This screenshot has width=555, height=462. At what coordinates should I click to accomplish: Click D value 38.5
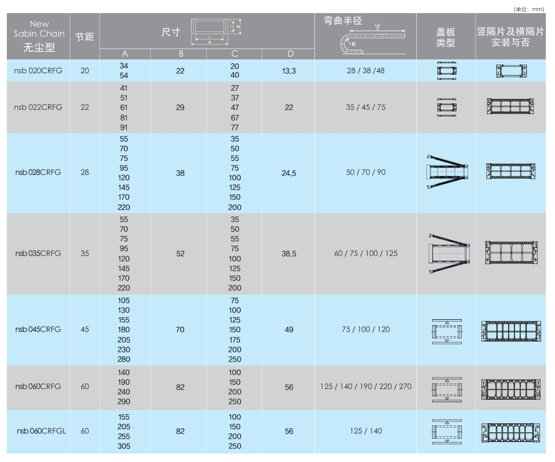coord(289,254)
